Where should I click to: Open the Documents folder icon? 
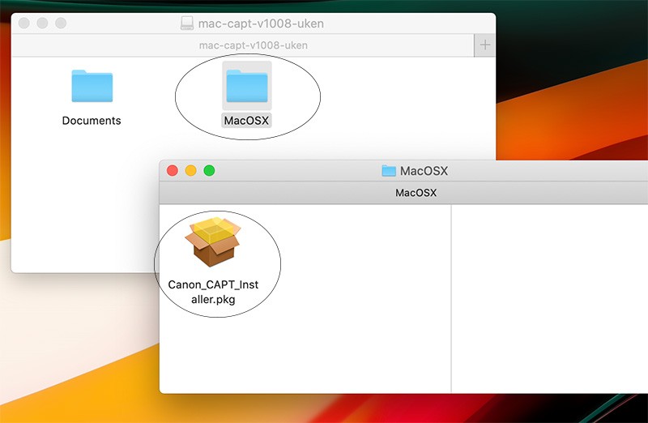pos(92,86)
